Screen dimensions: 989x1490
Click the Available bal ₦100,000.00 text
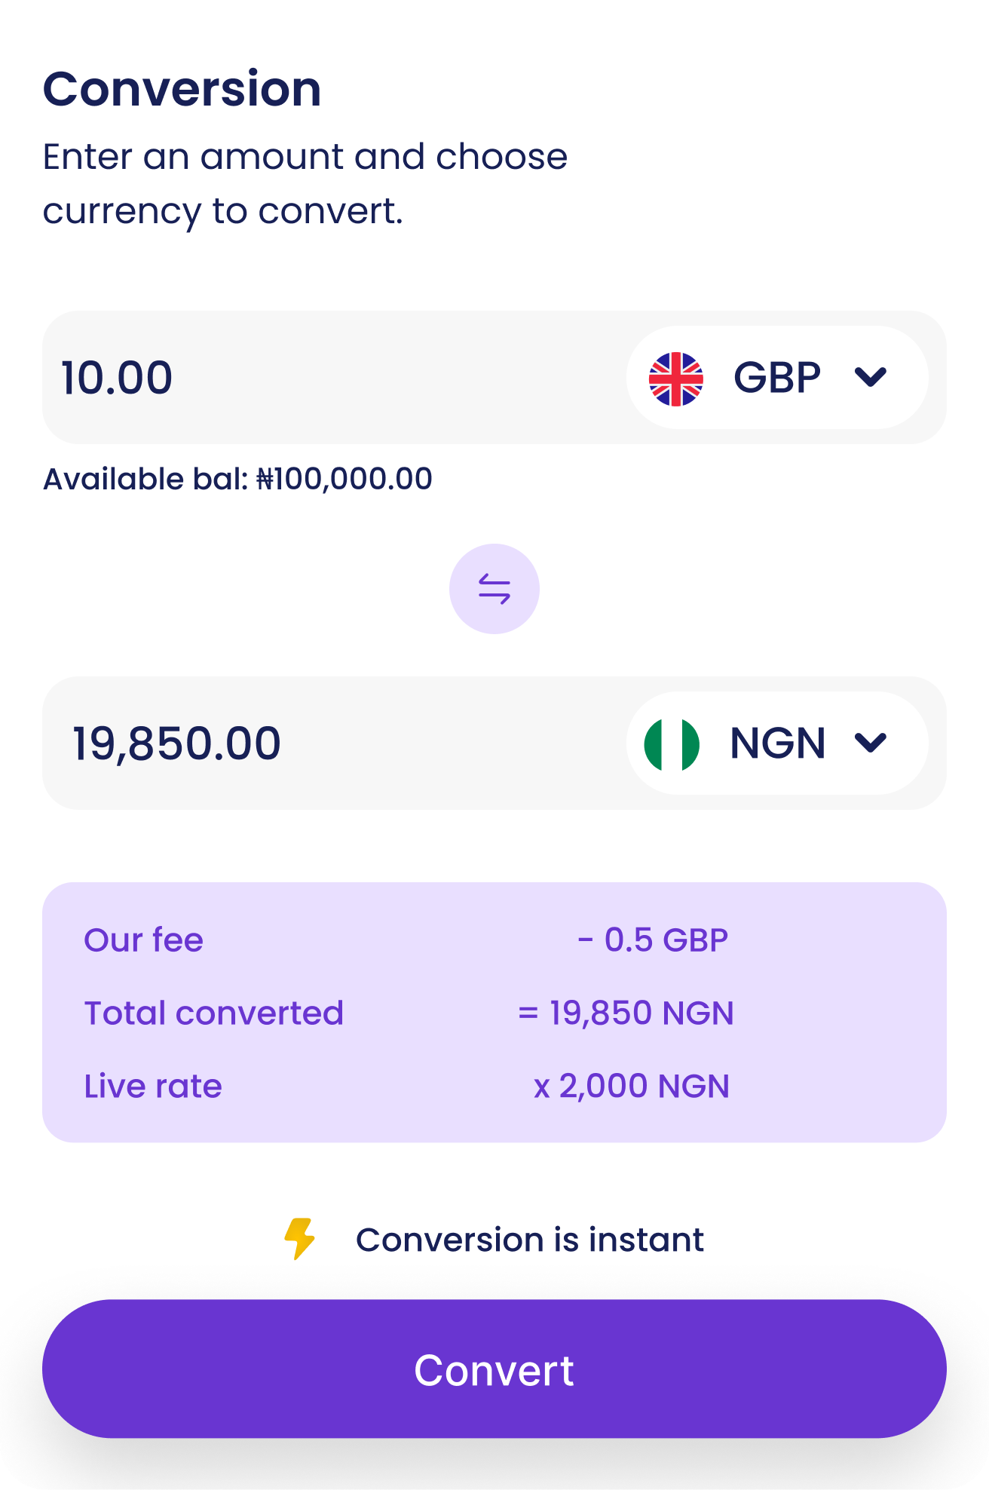[237, 479]
